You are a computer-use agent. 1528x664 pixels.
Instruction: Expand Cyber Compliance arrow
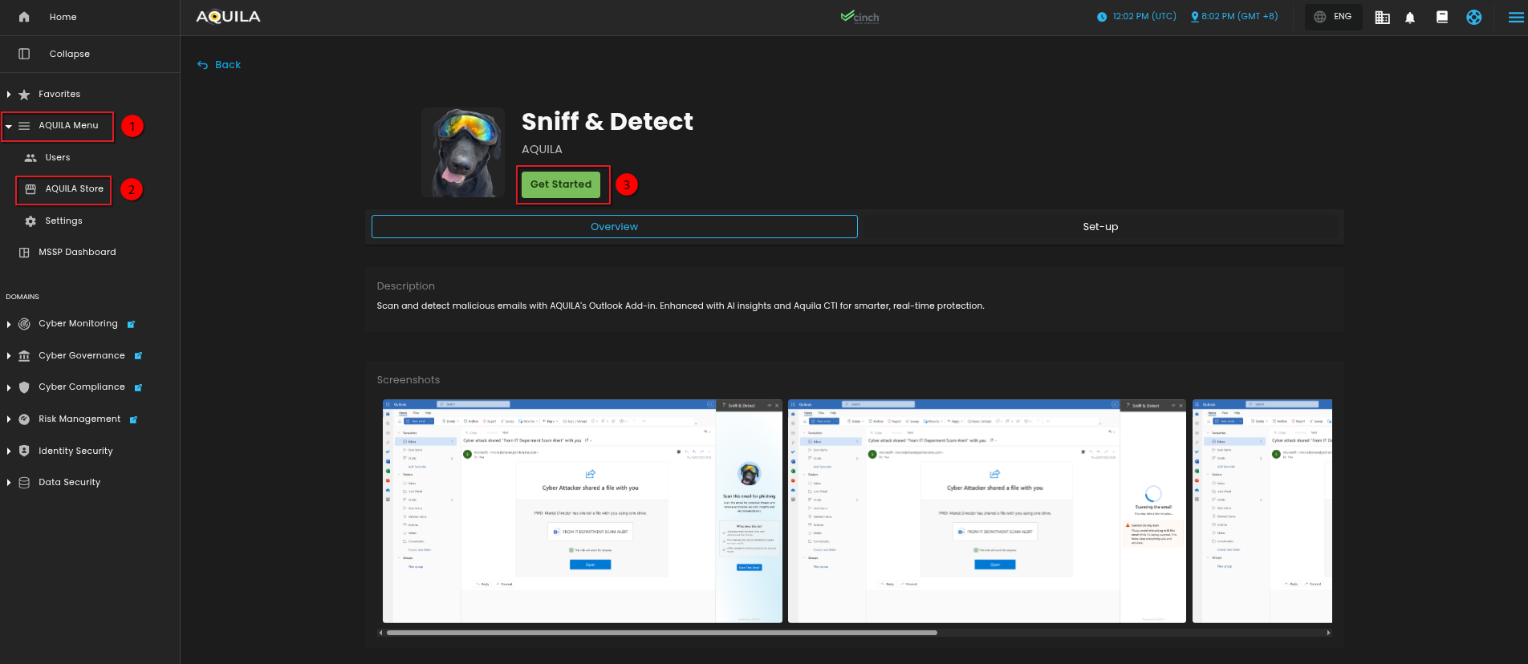click(8, 387)
